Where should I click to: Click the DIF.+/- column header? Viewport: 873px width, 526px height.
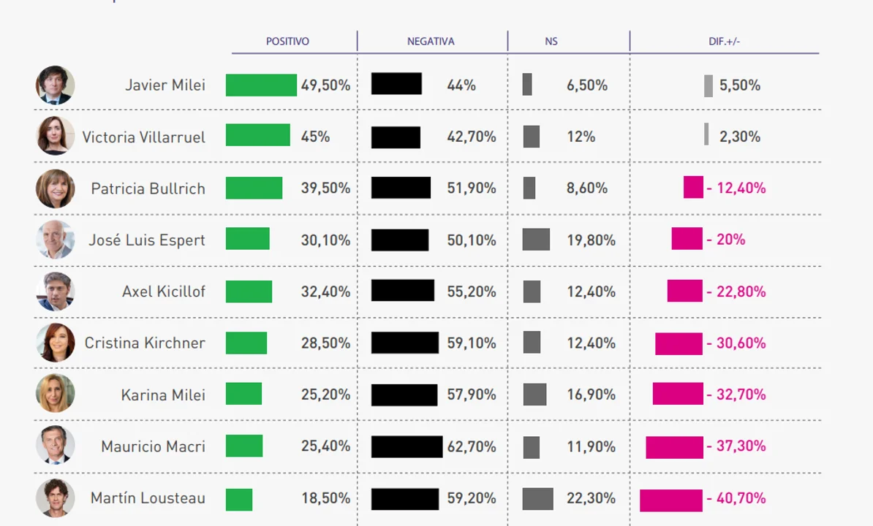click(725, 42)
